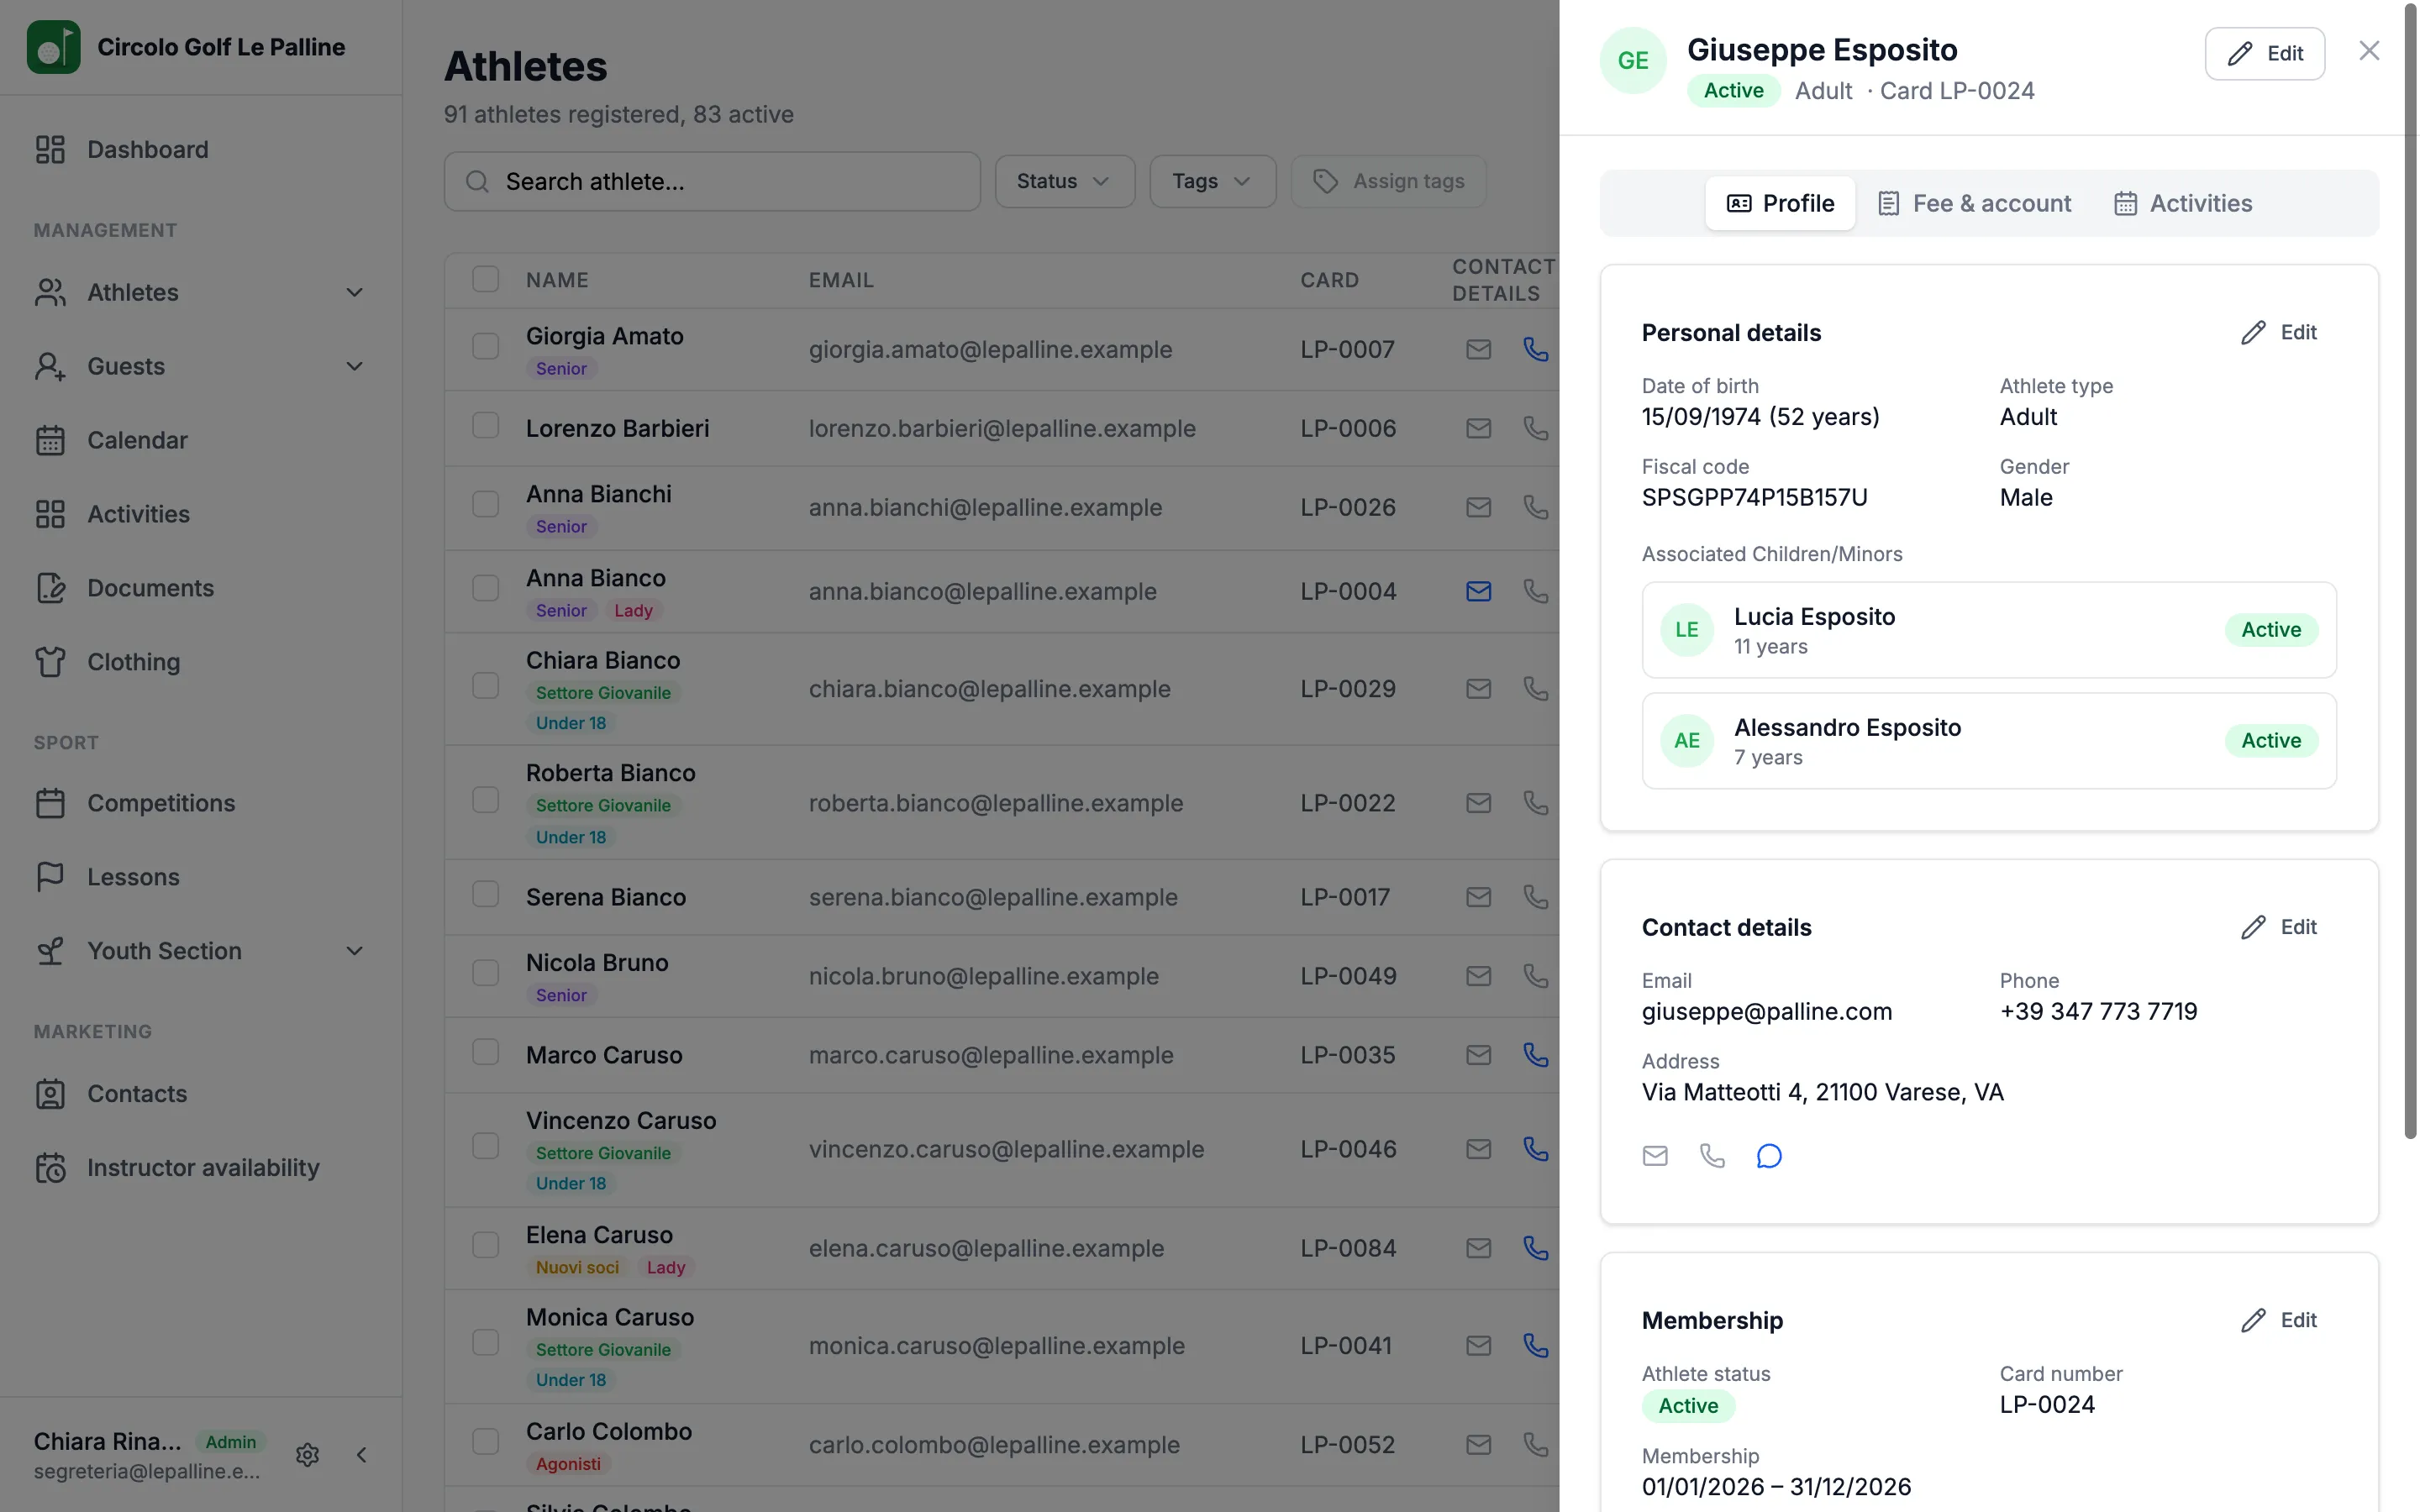Edit the Personal details section
The width and height of the screenshot is (2420, 1512).
point(2279,332)
